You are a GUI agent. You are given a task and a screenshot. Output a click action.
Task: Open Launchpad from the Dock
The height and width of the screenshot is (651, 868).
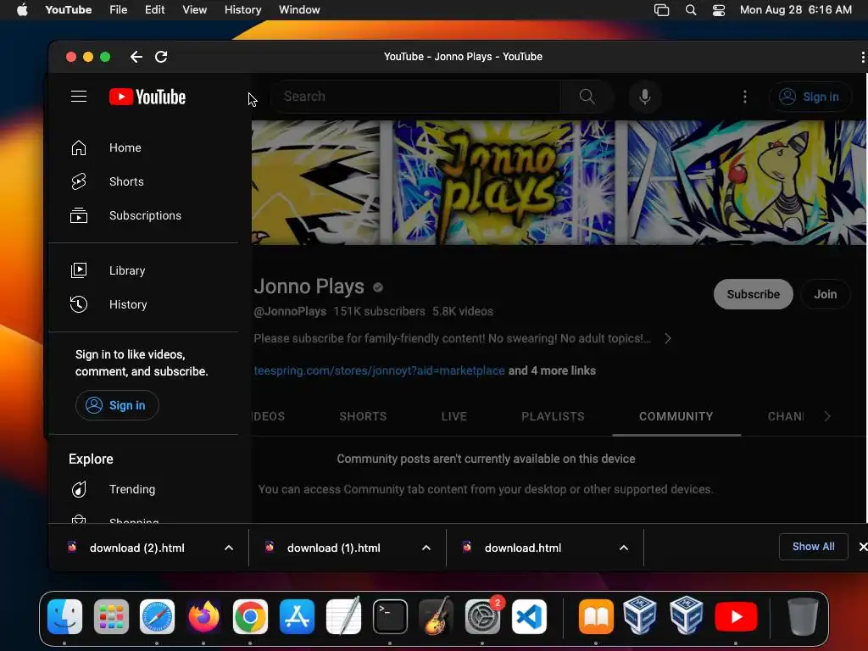pyautogui.click(x=111, y=616)
